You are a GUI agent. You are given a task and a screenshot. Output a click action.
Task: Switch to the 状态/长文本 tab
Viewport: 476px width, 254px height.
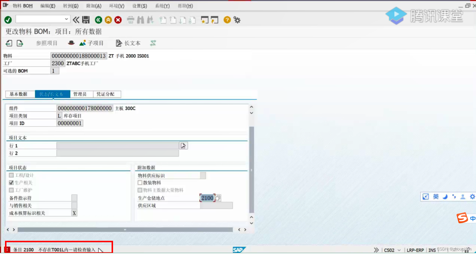pos(53,94)
